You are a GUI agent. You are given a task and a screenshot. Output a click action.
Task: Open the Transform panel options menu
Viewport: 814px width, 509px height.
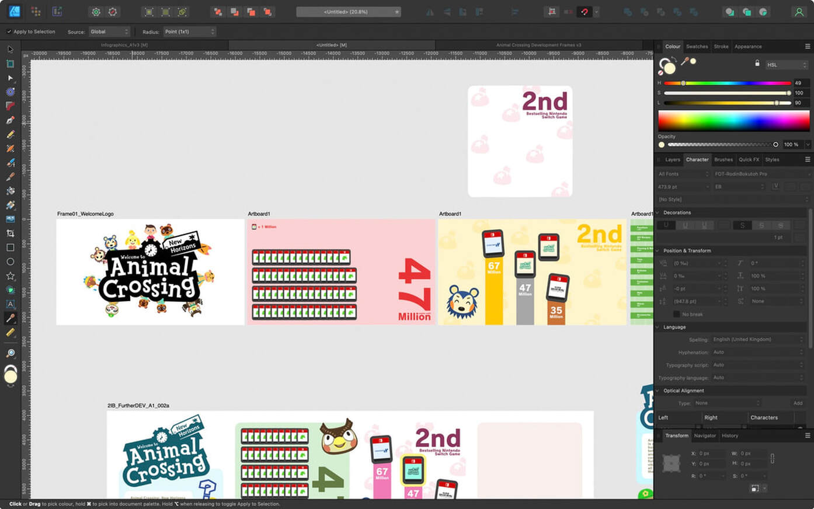[808, 435]
